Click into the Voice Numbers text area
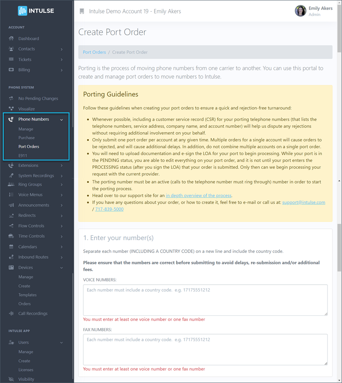This screenshot has width=342, height=383. (205, 300)
